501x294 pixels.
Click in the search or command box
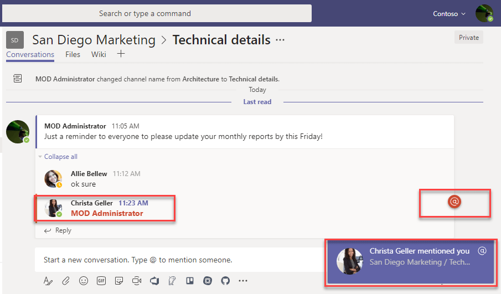coord(157,13)
